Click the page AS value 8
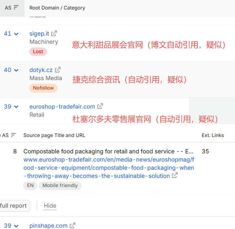The image size is (235, 229). click(15, 151)
